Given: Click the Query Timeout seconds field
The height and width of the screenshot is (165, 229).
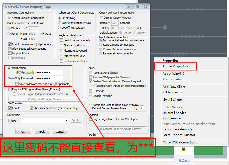Looking at the screenshot, I should [x=115, y=23].
